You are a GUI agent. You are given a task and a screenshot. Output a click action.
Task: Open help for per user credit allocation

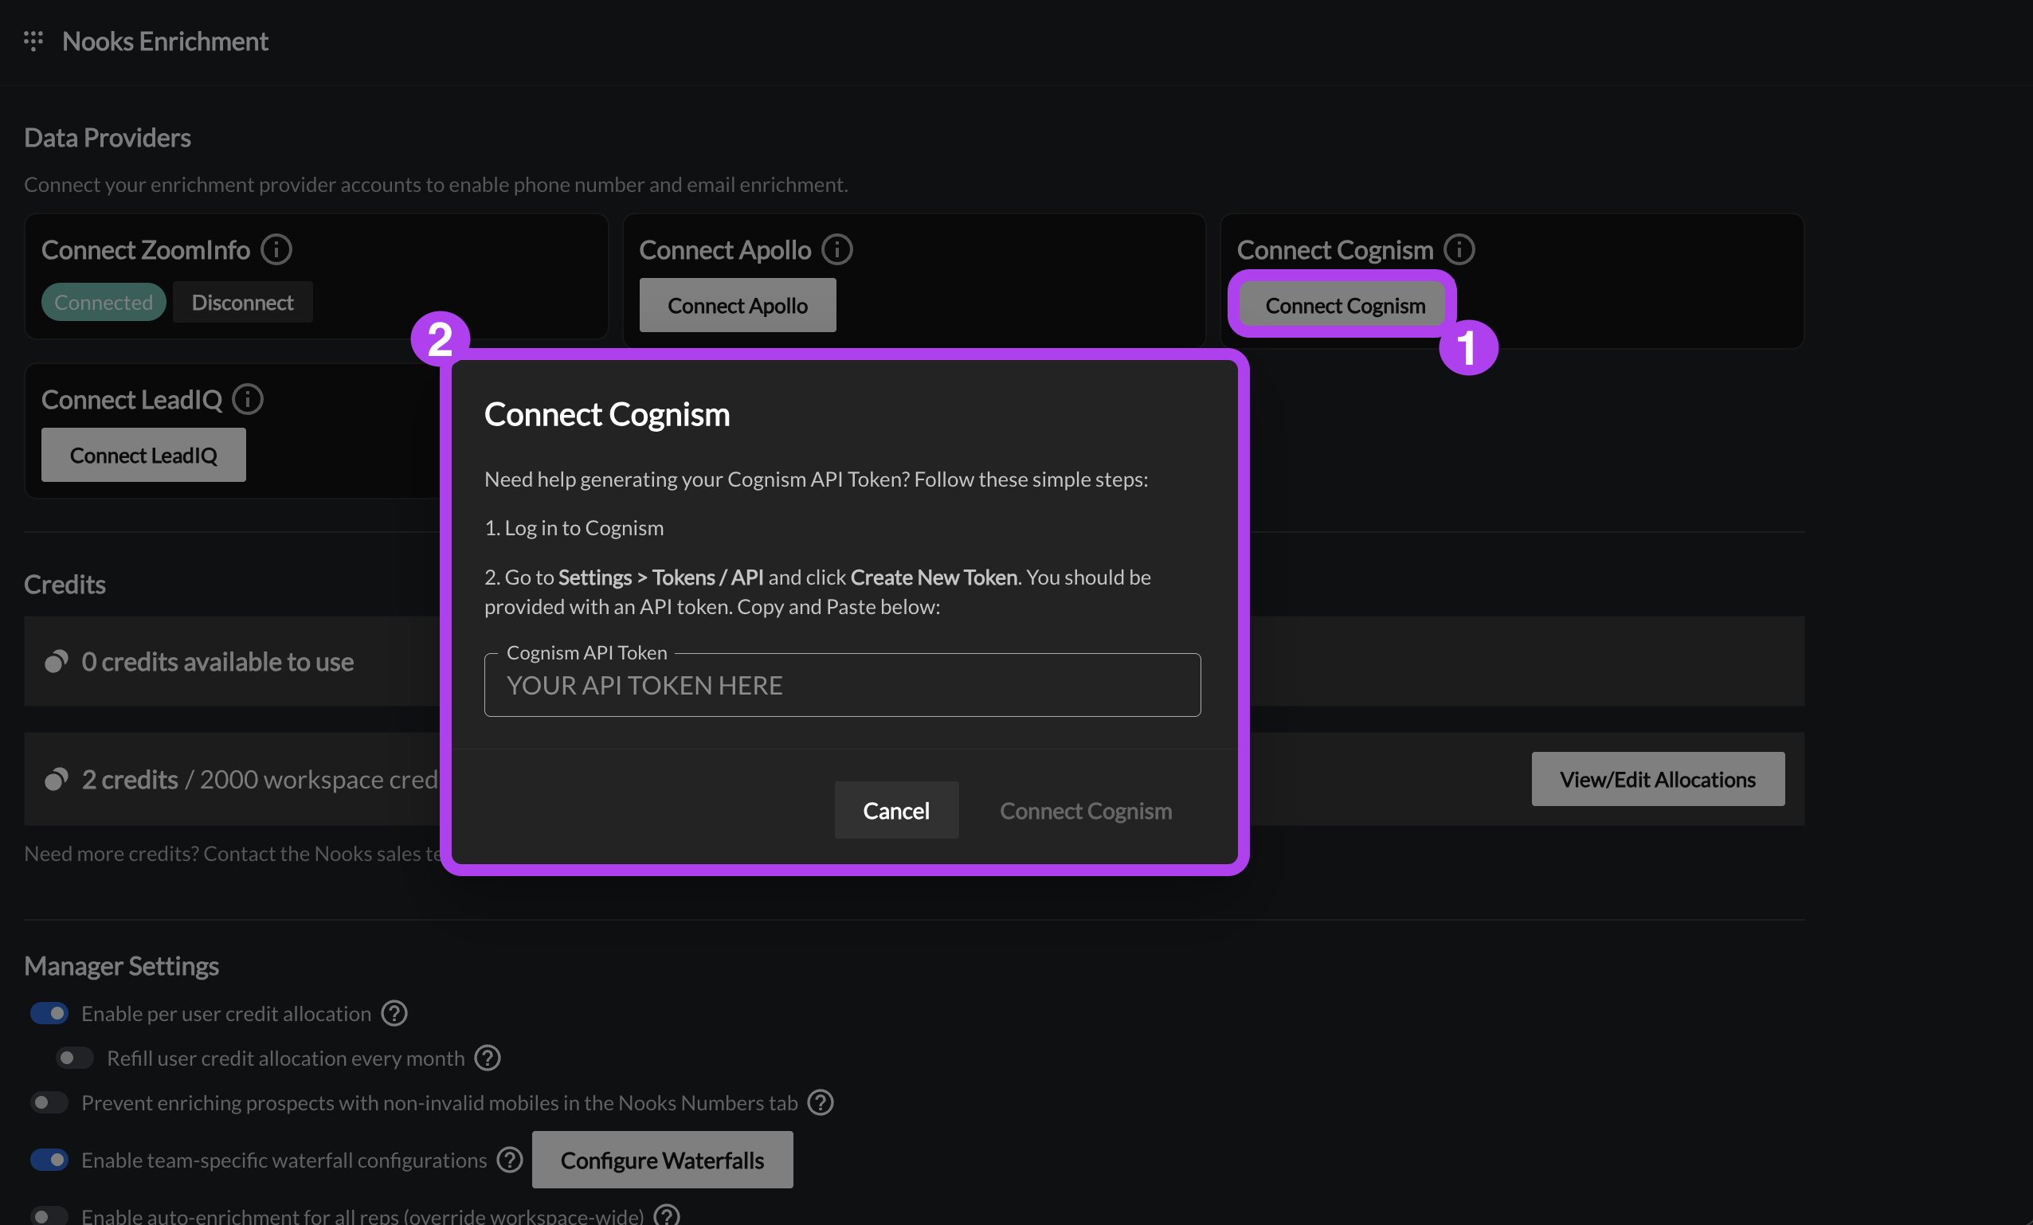394,1013
